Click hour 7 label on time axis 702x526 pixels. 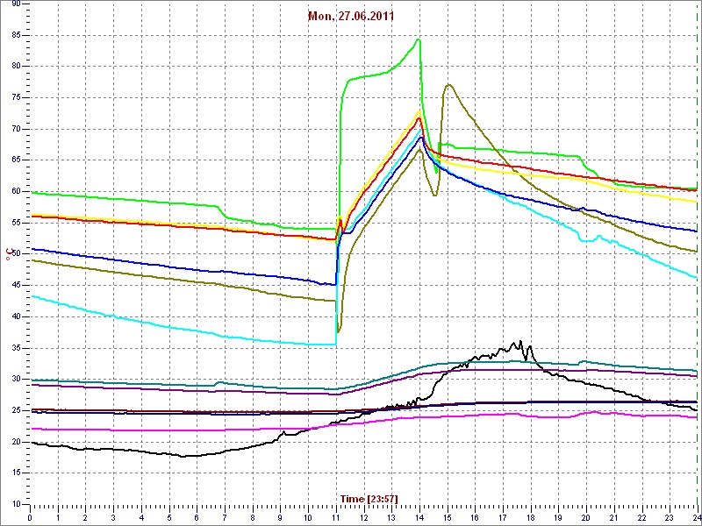pyautogui.click(x=225, y=519)
